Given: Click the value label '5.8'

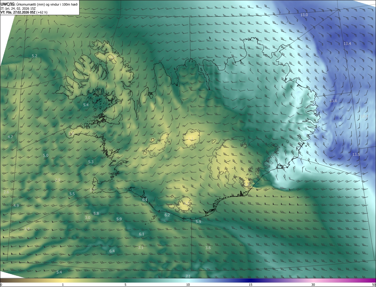Looking at the screenshot, I should click(96, 213).
